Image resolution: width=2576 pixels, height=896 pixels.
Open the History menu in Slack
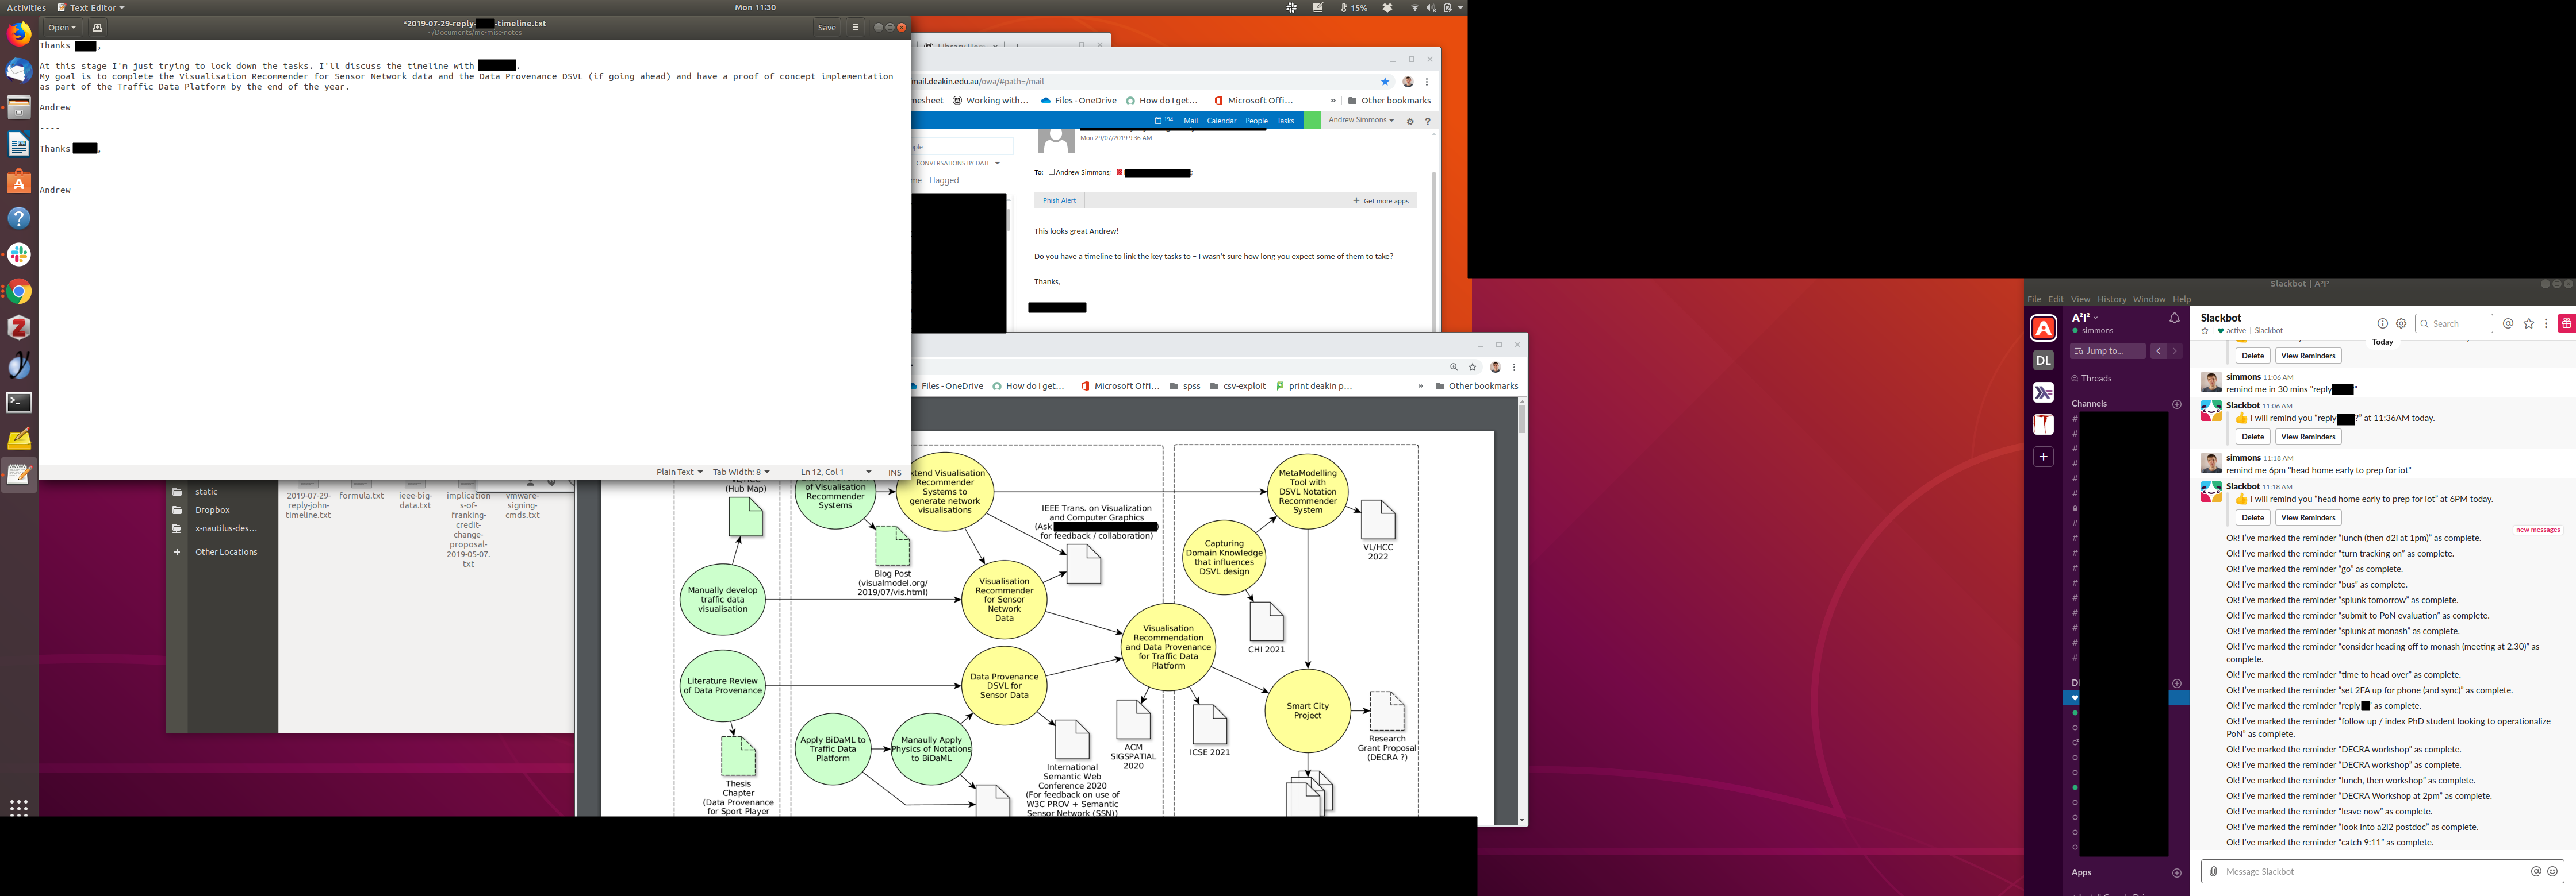pyautogui.click(x=2111, y=300)
